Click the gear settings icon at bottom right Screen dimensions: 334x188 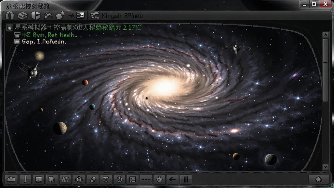tap(318, 179)
